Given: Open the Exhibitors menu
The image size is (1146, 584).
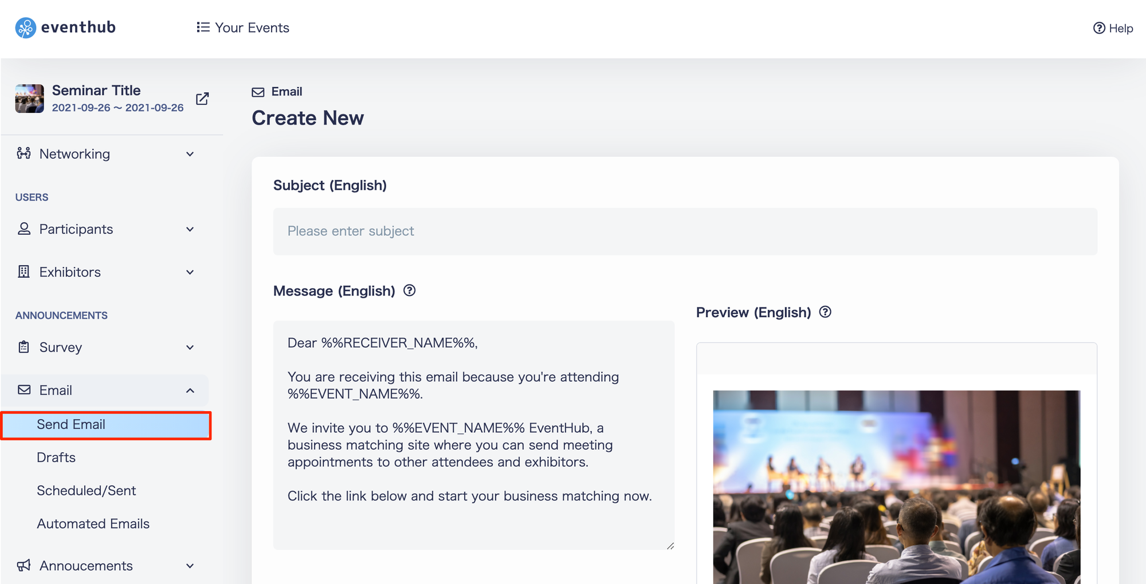Looking at the screenshot, I should coord(105,272).
